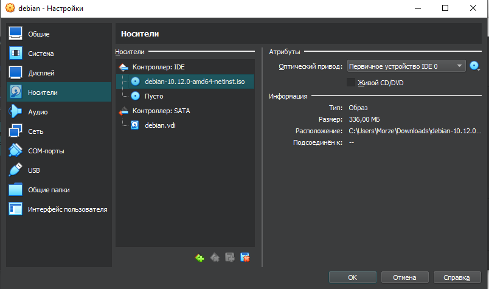Click the Отмена button
The width and height of the screenshot is (489, 289).
coord(404,277)
